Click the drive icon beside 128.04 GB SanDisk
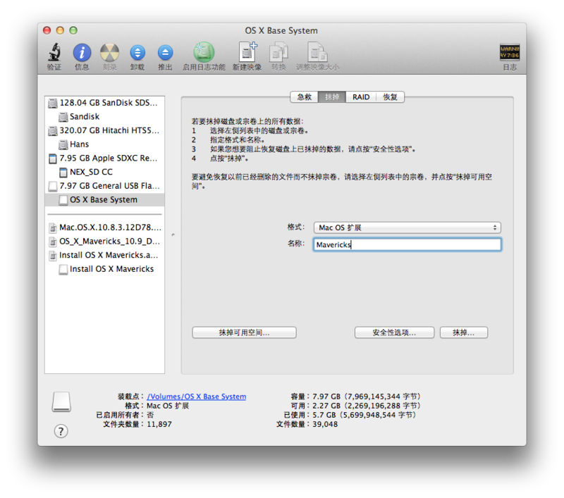The image size is (564, 498). [52, 103]
